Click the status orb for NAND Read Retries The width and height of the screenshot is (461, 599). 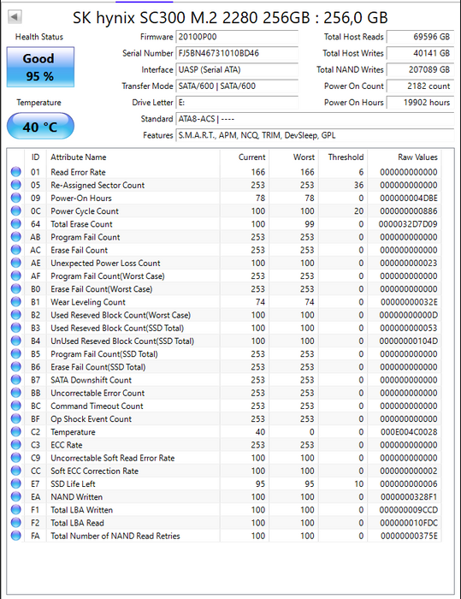(x=16, y=536)
